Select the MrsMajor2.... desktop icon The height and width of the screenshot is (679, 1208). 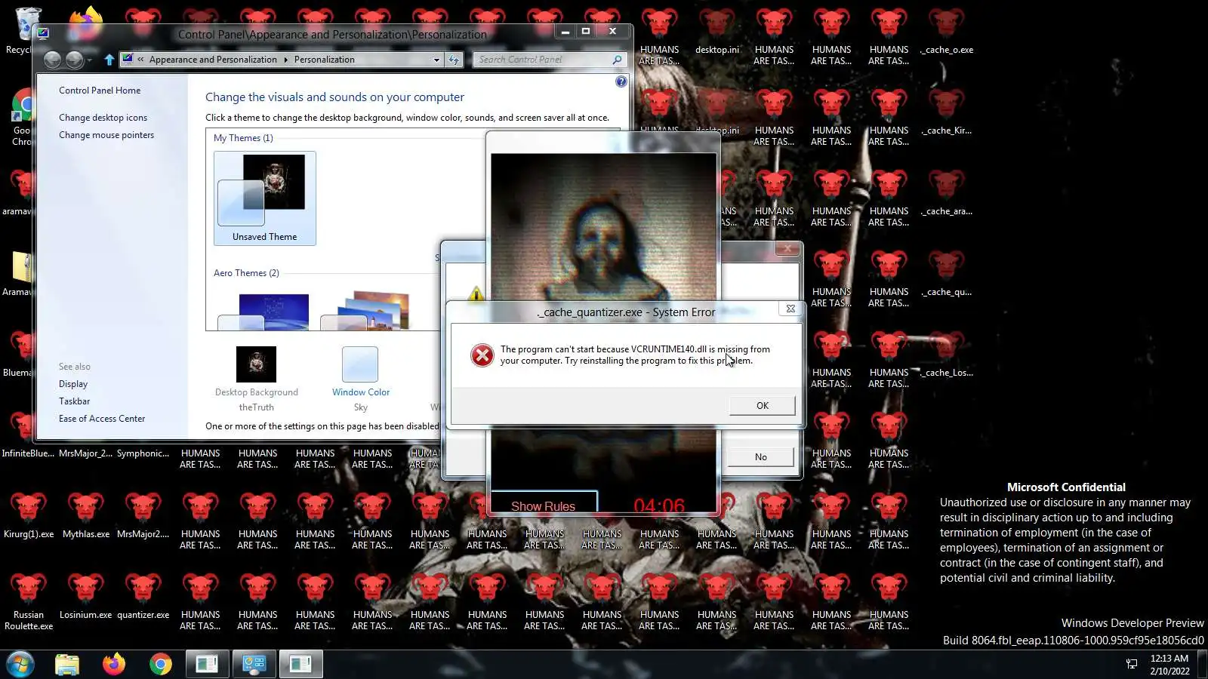point(143,516)
